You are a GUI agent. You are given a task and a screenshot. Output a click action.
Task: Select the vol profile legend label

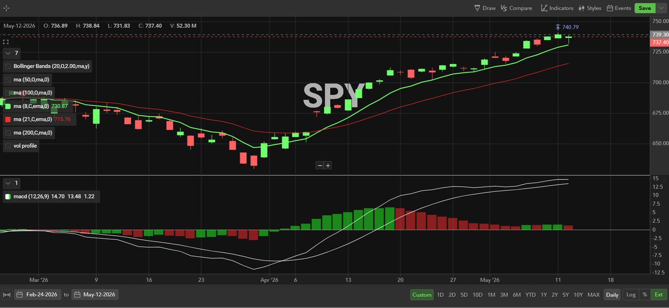click(x=25, y=146)
